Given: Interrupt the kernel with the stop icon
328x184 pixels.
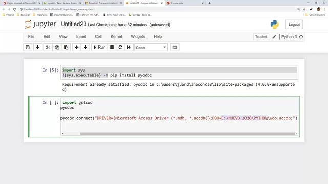Looking at the screenshot, I should [x=112, y=48].
